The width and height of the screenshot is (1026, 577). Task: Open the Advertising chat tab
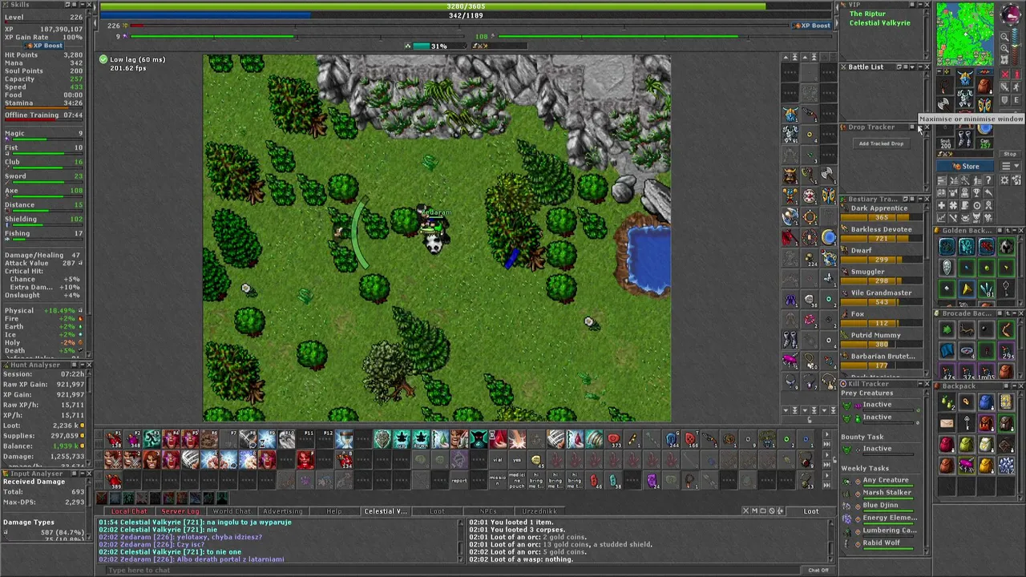(283, 511)
